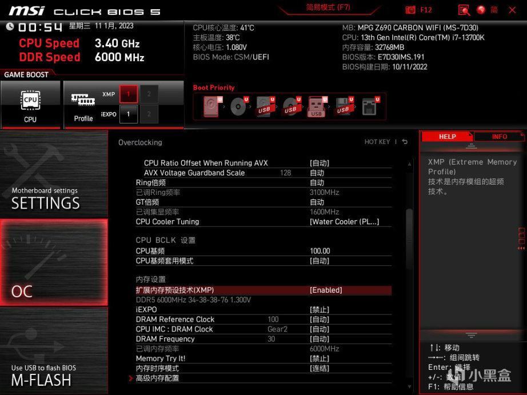Click the scroll-down arrow of settings list
Viewport: 527px width, 395px height.
[x=409, y=387]
